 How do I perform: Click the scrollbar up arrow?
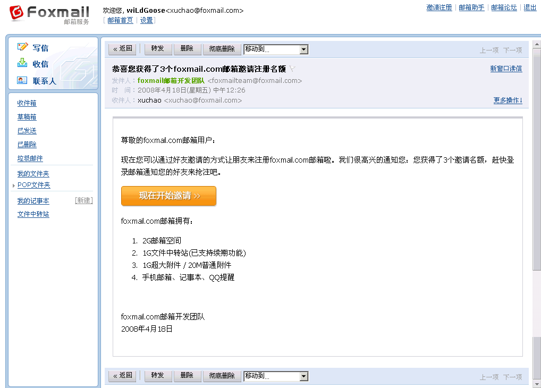click(537, 45)
